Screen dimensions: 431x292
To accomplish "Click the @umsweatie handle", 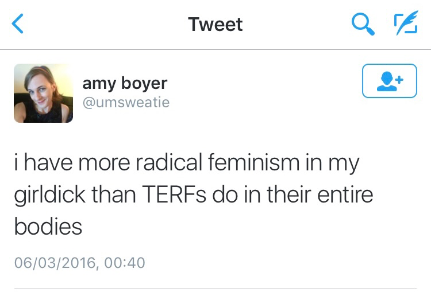I will 126,102.
